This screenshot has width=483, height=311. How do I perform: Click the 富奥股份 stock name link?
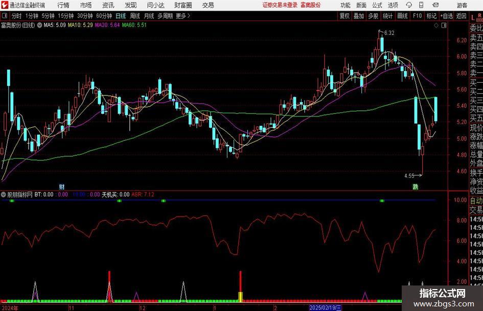[x=311, y=5]
